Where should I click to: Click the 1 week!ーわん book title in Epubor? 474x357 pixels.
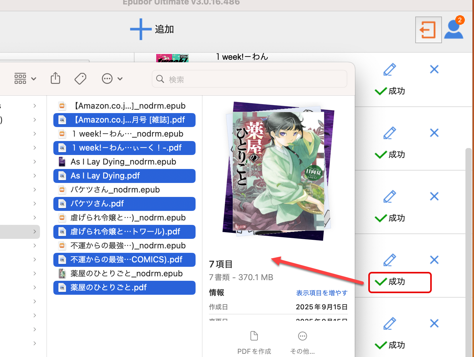(242, 57)
